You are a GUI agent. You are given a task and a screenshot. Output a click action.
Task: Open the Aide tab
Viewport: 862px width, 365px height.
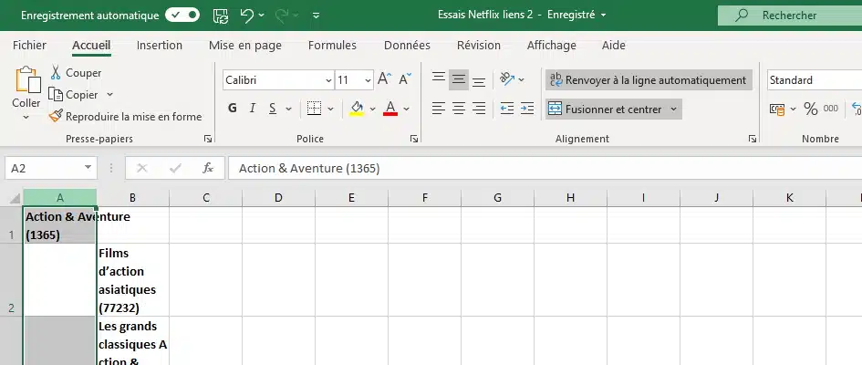pyautogui.click(x=614, y=45)
